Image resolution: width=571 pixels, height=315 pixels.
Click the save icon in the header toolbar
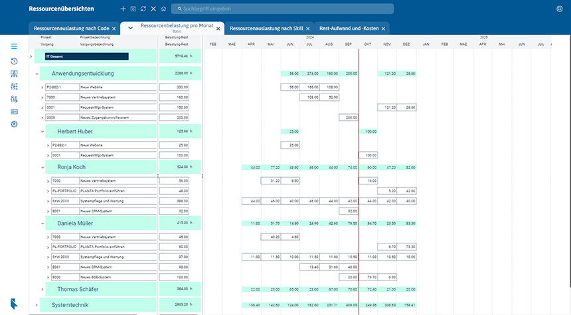point(133,9)
